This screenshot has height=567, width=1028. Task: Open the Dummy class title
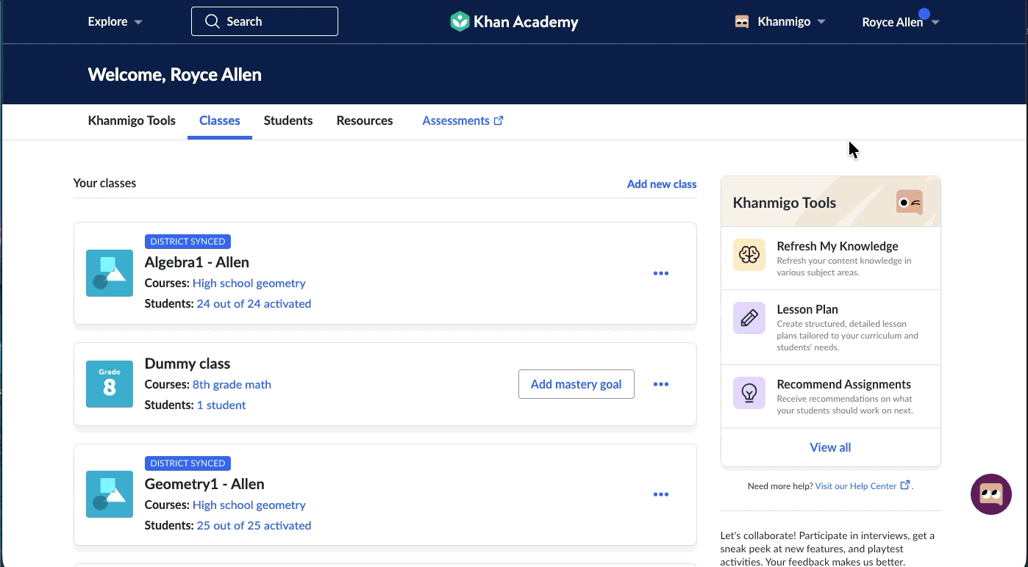(x=188, y=364)
